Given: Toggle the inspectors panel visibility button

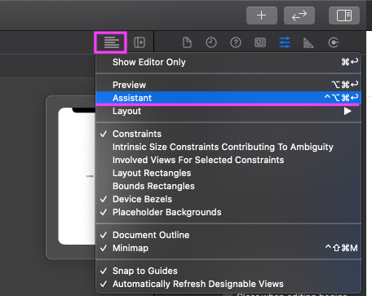Looking at the screenshot, I should 344,15.
